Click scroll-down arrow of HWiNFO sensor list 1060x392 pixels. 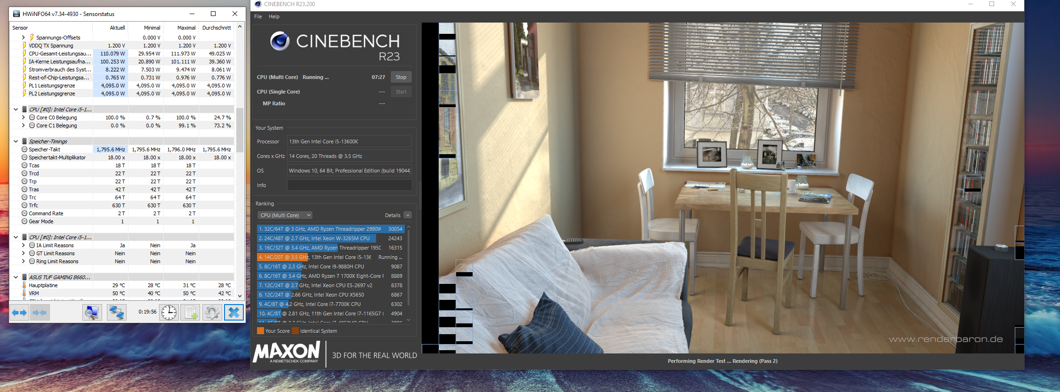240,296
